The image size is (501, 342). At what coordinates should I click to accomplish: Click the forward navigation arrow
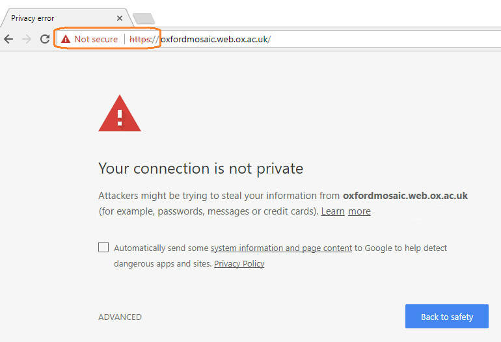point(27,39)
